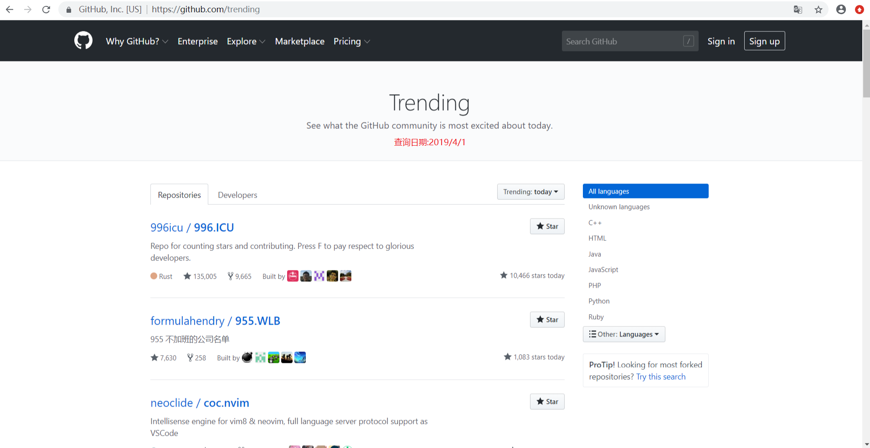Click second contributor avatar of 955.WLB
Viewport: 870px width, 448px height.
(x=260, y=357)
